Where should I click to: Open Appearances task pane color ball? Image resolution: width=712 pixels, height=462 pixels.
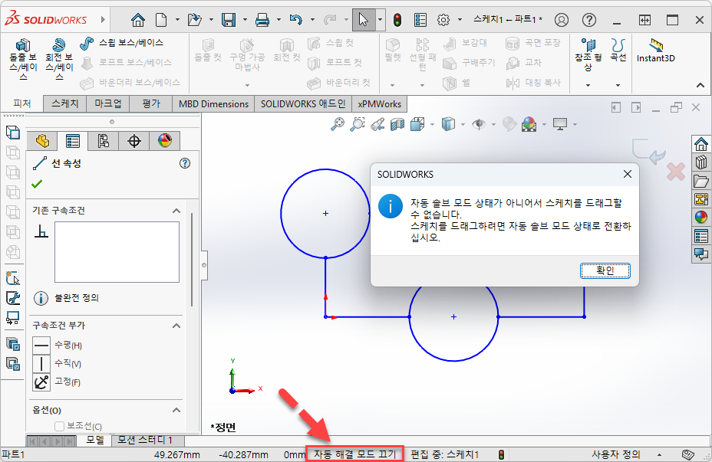(x=701, y=217)
